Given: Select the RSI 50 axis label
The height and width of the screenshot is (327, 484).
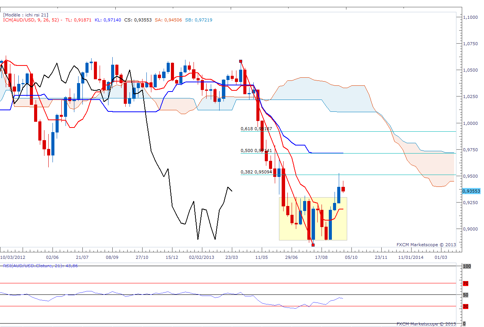Looking at the screenshot, I should (466, 295).
